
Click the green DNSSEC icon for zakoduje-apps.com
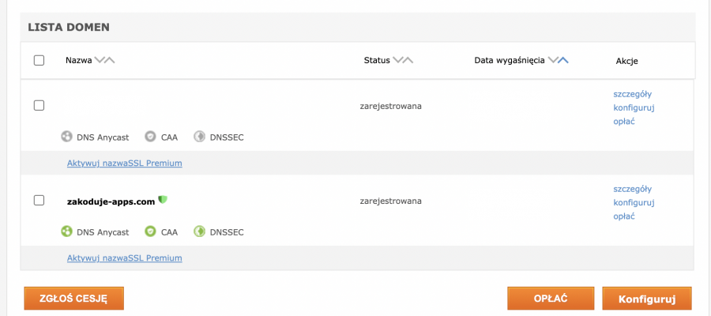[199, 231]
